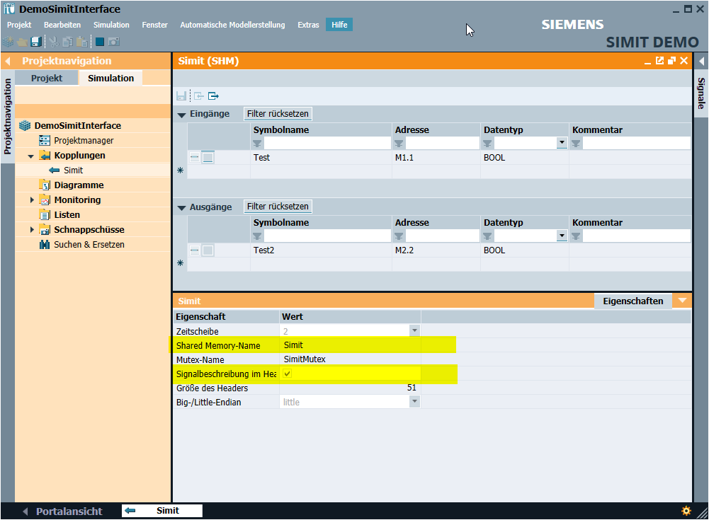The image size is (709, 520).
Task: Switch to the Projekt tab
Action: click(x=47, y=79)
